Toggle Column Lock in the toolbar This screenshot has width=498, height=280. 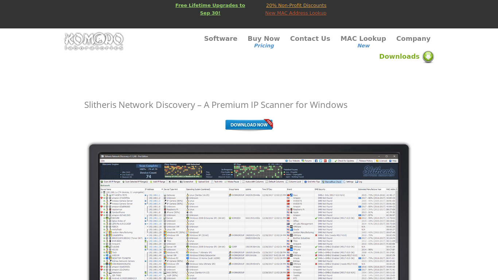(x=294, y=182)
